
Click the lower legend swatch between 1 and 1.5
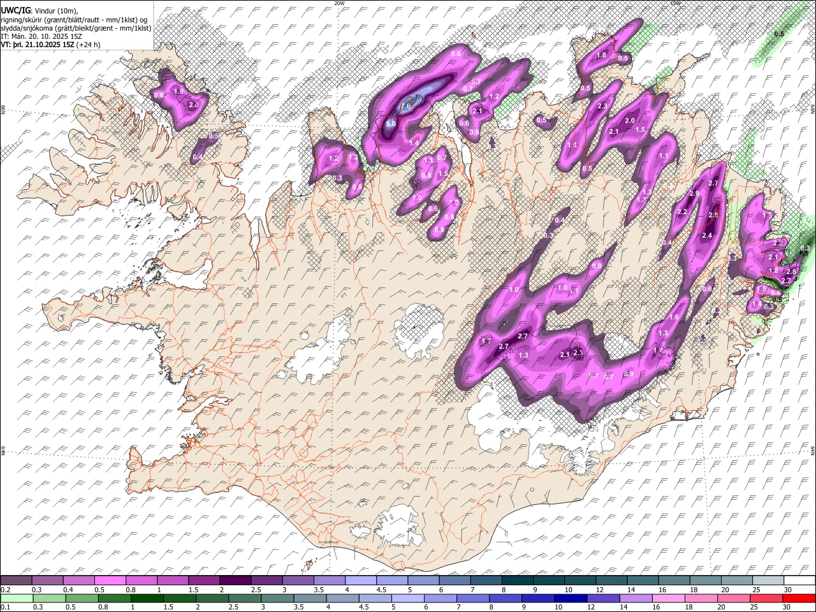147,598
